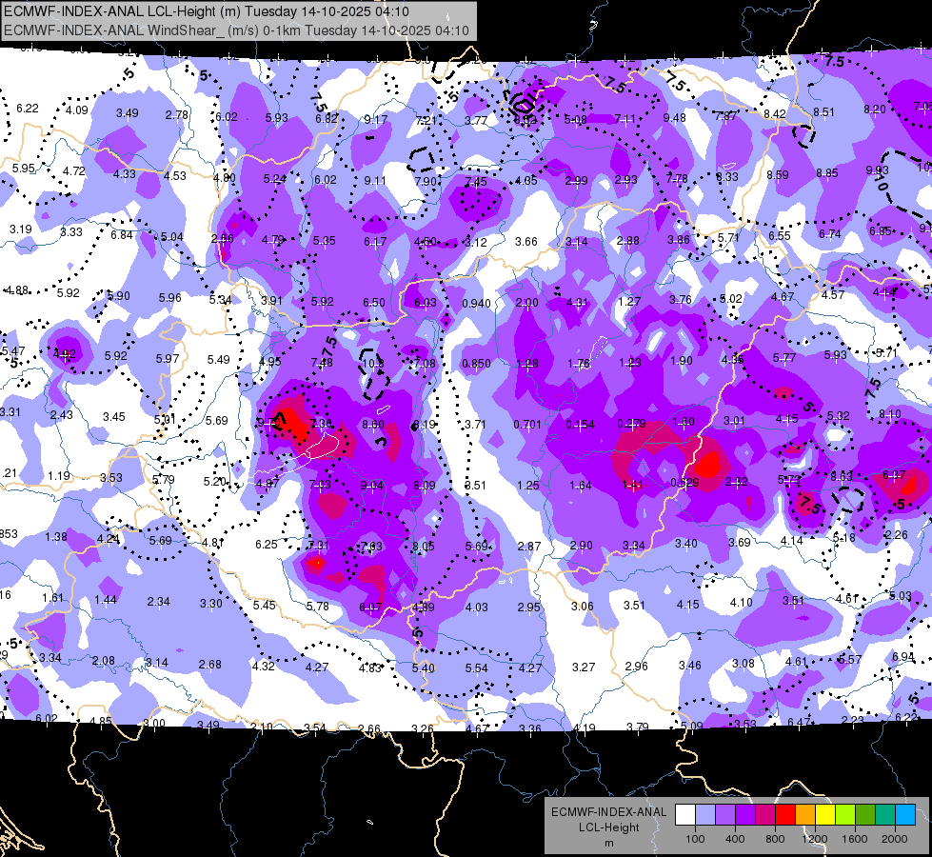Click the grid value 1.27

(x=629, y=302)
